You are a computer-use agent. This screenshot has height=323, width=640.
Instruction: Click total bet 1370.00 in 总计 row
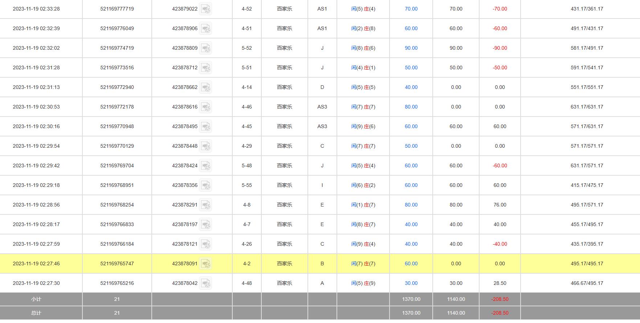(411, 313)
